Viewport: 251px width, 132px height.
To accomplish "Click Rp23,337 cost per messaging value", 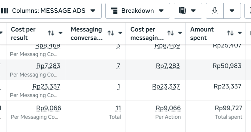I will [x=166, y=87].
